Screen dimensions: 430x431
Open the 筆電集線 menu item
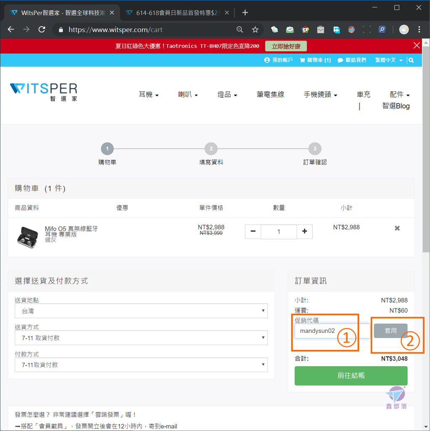[270, 95]
